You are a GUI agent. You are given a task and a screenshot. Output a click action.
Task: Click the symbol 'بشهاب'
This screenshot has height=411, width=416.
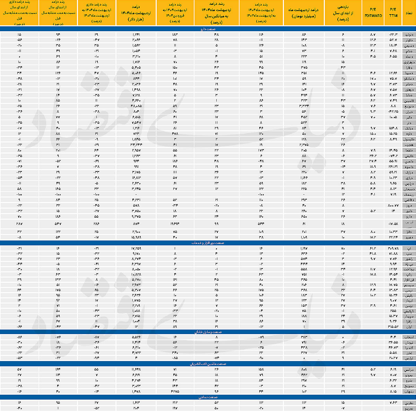[409, 391]
